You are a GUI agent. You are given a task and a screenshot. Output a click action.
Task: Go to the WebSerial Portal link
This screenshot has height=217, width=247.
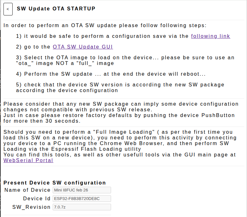point(28,160)
